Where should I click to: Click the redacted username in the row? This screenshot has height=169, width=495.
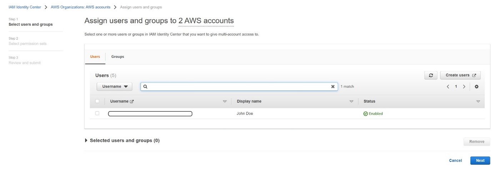tap(150, 114)
